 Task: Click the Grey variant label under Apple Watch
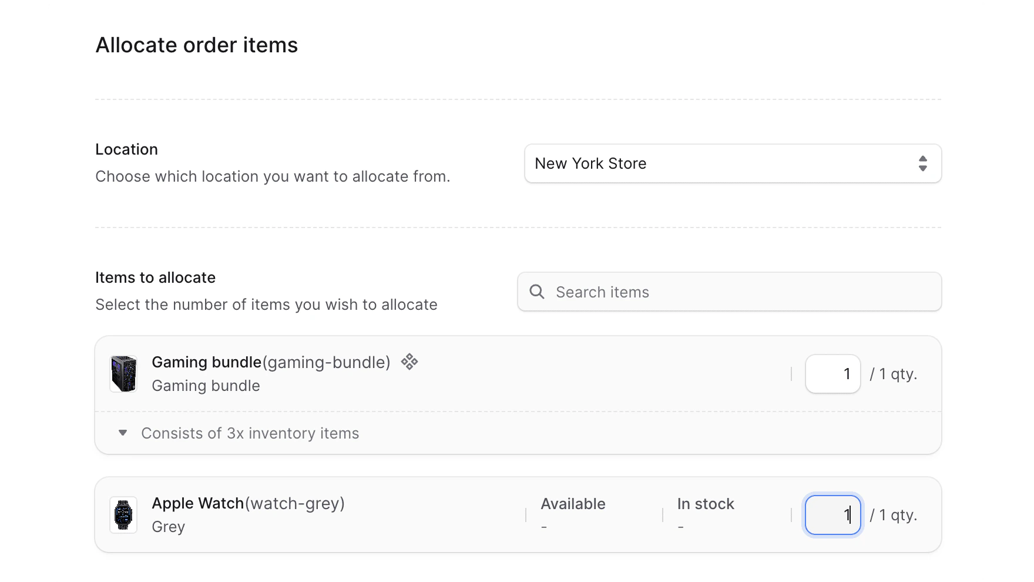point(168,527)
